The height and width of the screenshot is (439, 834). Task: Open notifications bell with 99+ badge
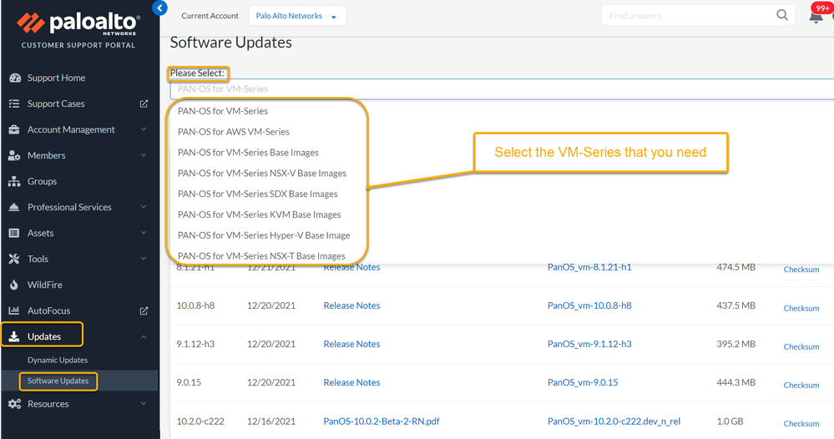click(x=816, y=15)
